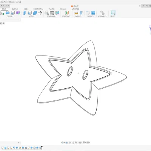Switch to the MESH tab
Screen dimensions: 151x151
26,9
